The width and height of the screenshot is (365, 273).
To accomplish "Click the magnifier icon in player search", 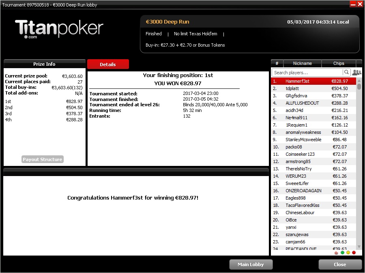I will [x=346, y=72].
